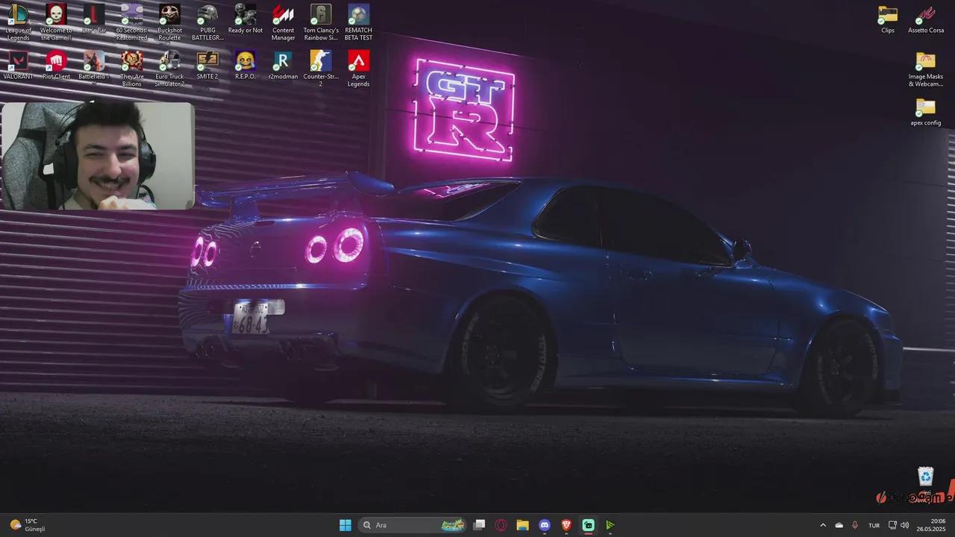
Task: Open the Content Manager desktop icon
Action: [x=283, y=22]
